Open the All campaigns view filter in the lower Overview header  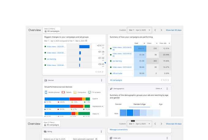click(51, 124)
